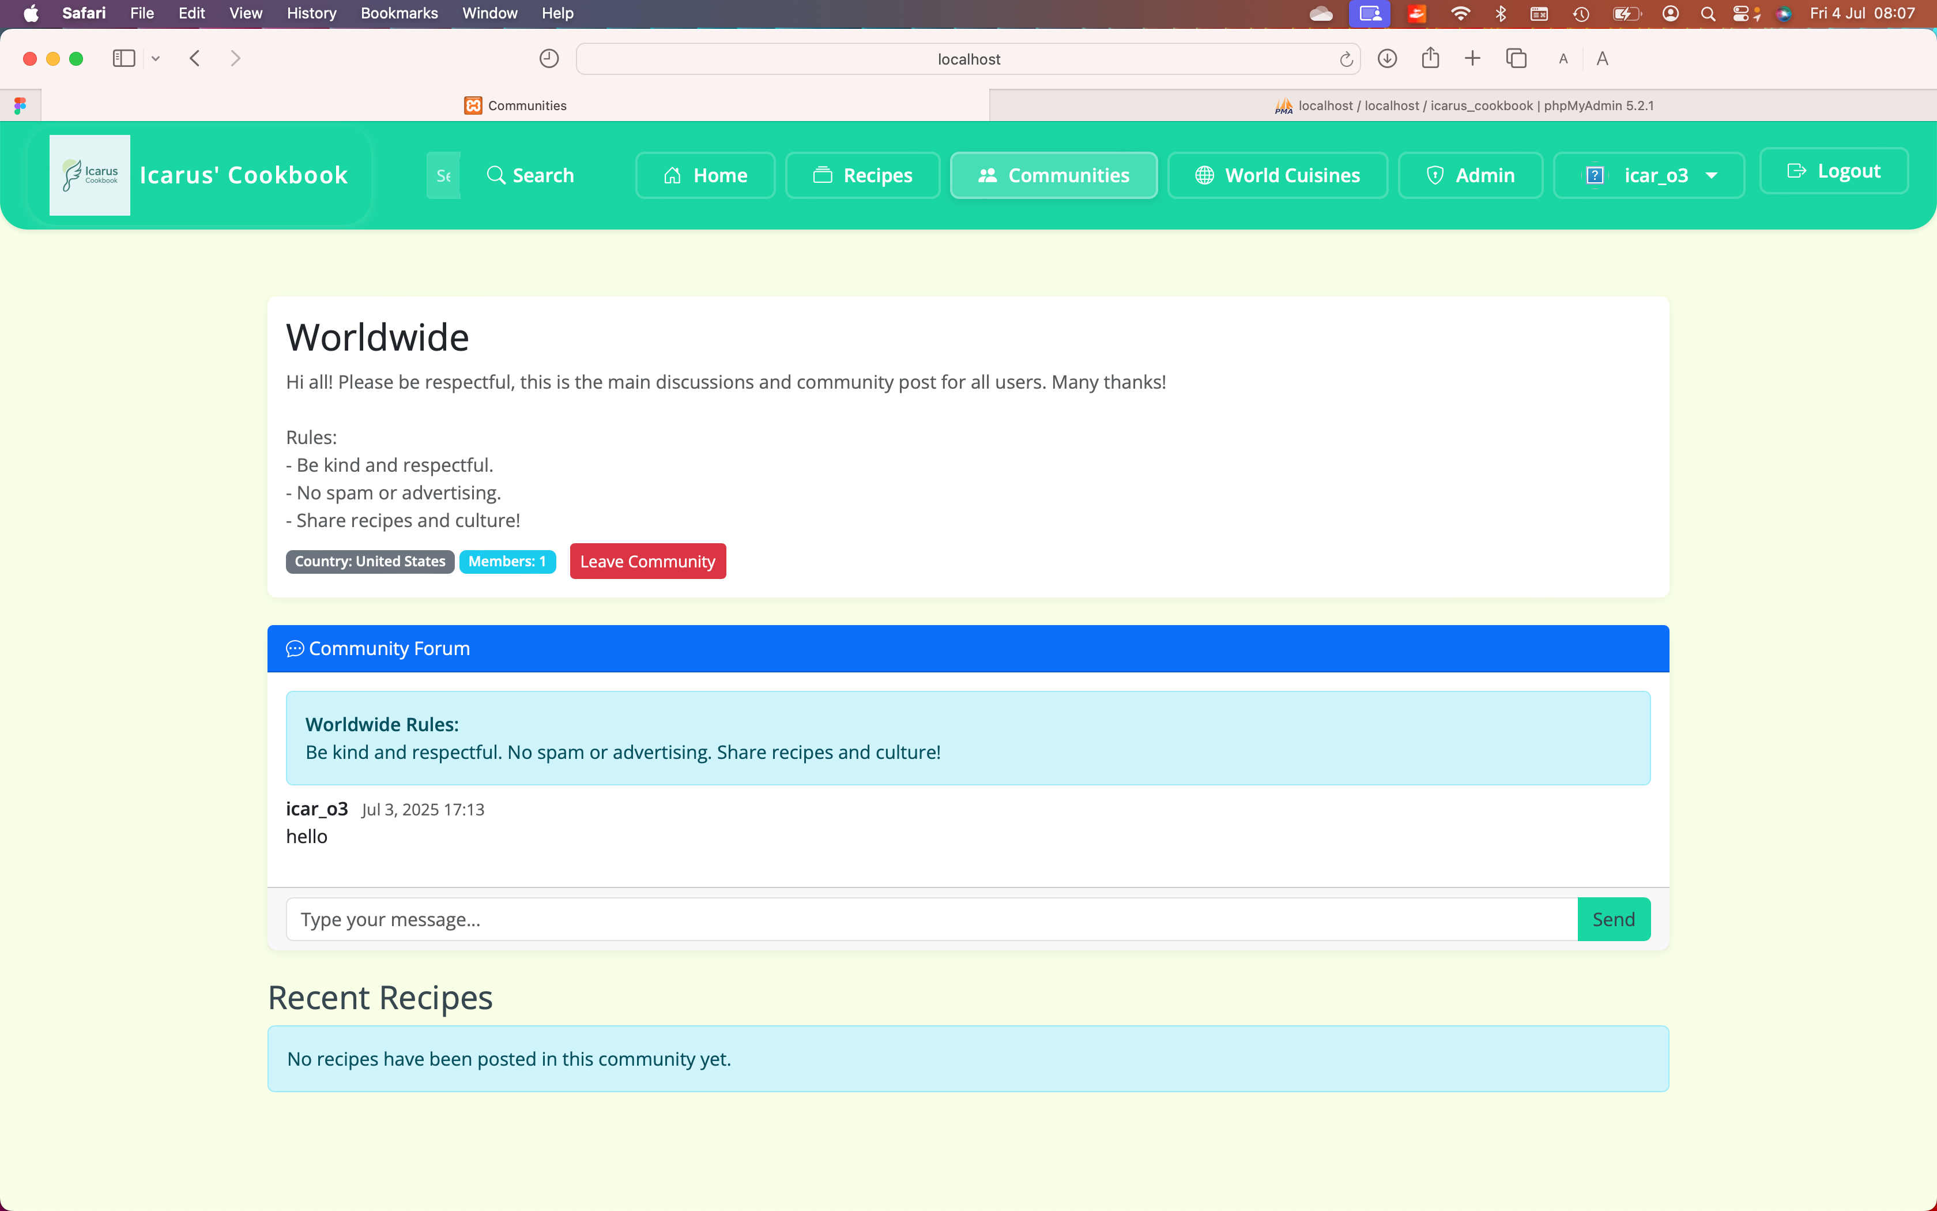Viewport: 1937px width, 1211px height.
Task: Click the Icarus Cookbook logo
Action: (x=89, y=175)
